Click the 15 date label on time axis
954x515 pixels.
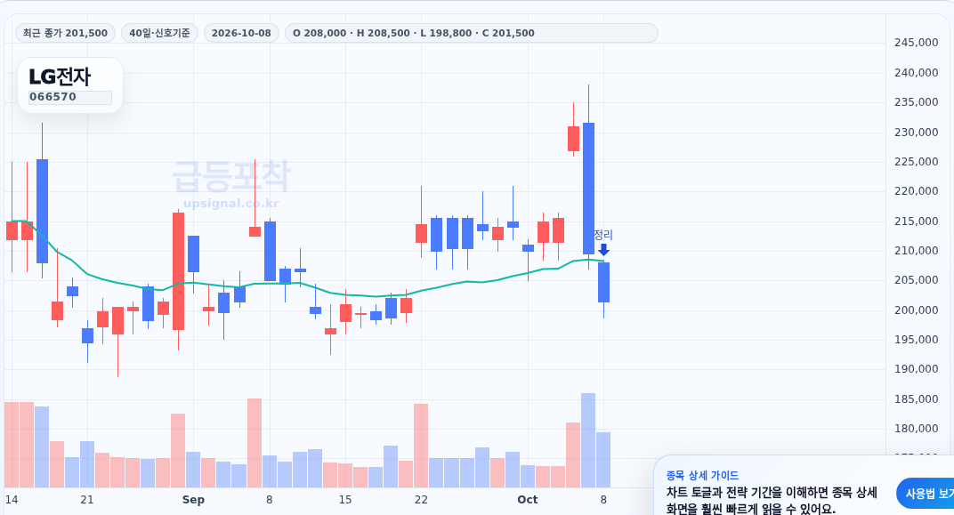345,500
